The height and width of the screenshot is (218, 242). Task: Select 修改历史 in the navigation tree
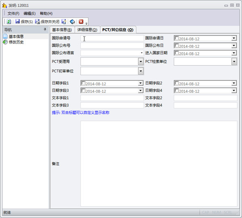click(16, 42)
